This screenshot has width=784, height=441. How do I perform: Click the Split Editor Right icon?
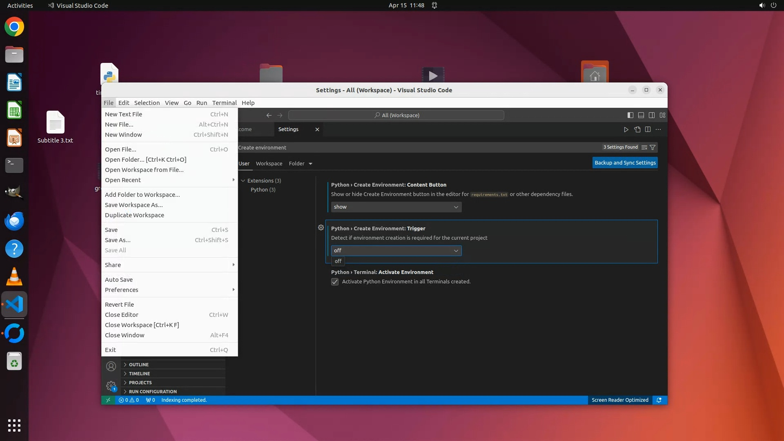click(x=648, y=129)
